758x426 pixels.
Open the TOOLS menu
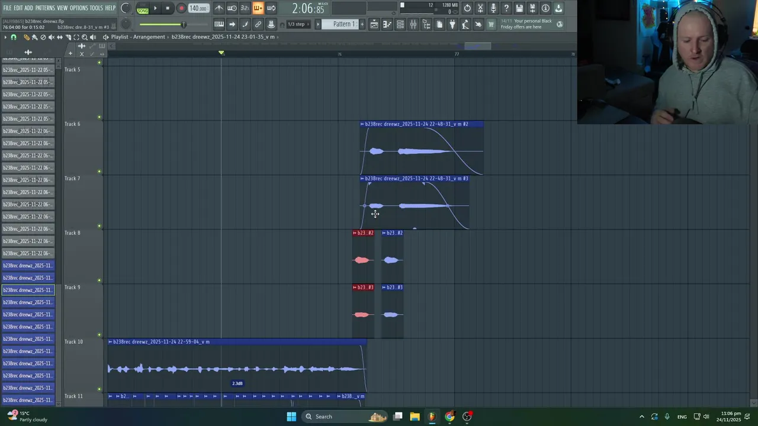96,8
